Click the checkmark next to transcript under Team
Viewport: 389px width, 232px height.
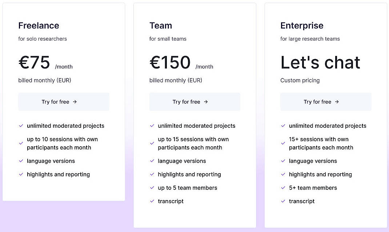[x=152, y=201]
